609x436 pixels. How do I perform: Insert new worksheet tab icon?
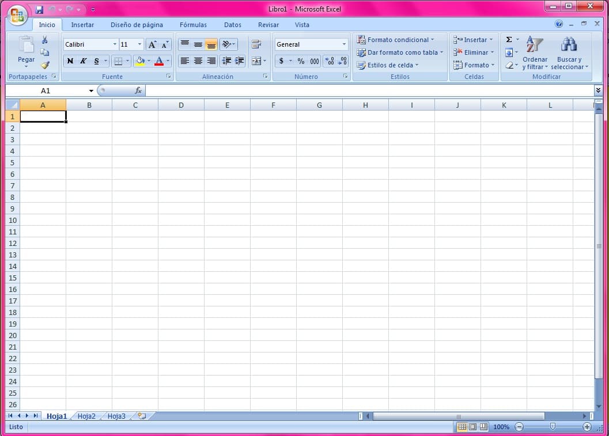[142, 416]
